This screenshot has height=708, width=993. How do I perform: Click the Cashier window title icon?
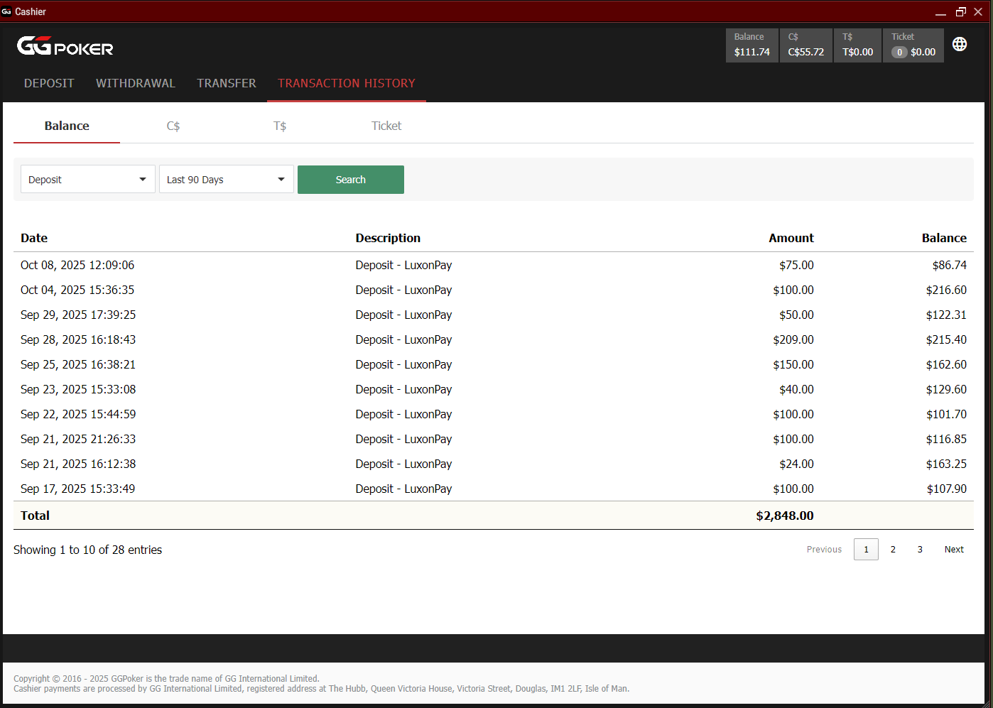(x=6, y=11)
